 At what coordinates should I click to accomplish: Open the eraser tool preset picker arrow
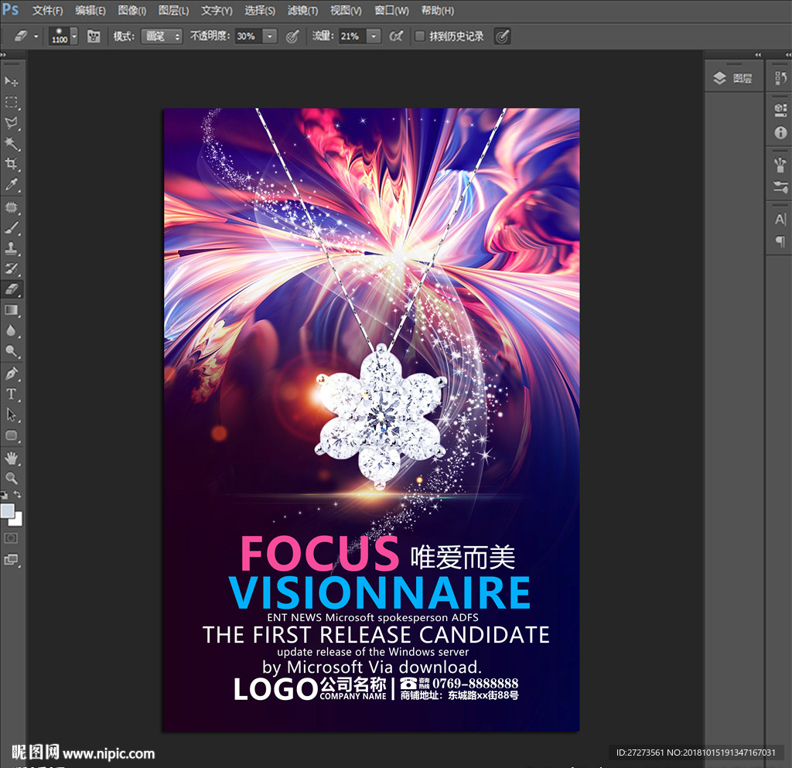click(36, 36)
